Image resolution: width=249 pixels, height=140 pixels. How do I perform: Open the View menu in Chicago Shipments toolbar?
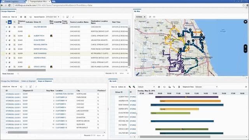click(x=14, y=17)
